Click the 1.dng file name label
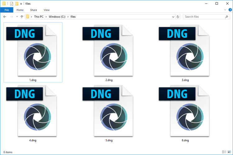The width and height of the screenshot is (233, 155). tap(33, 80)
